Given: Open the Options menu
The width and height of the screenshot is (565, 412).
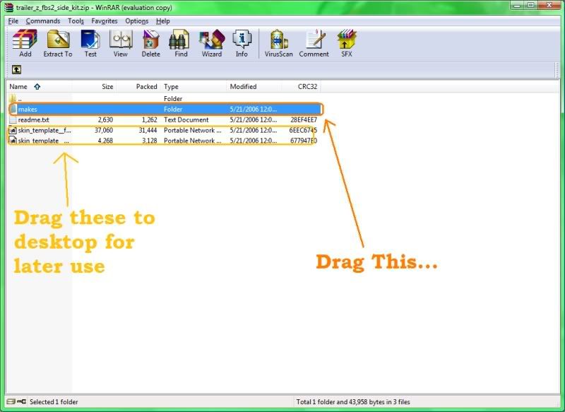Looking at the screenshot, I should (x=137, y=21).
